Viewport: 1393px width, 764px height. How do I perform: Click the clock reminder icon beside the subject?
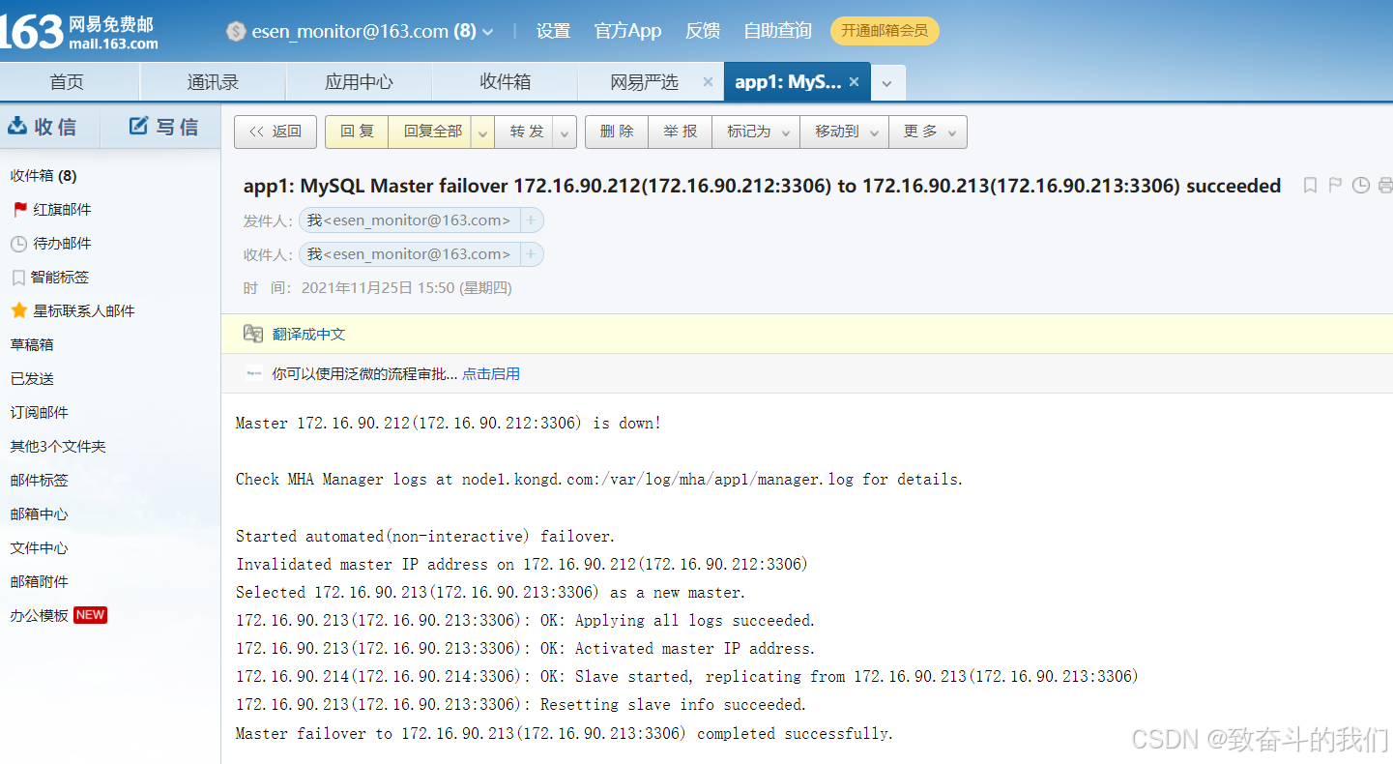[1360, 186]
